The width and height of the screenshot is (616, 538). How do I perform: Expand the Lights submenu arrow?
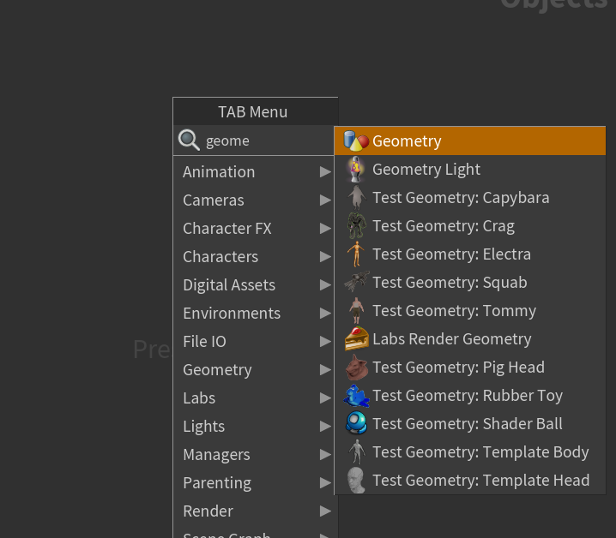coord(325,426)
